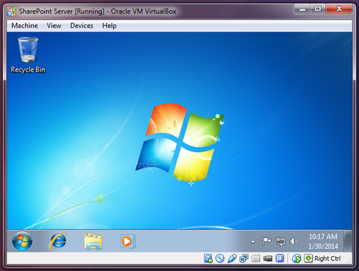Open the volume speaker tray icon
359x271 pixels.
pos(294,242)
